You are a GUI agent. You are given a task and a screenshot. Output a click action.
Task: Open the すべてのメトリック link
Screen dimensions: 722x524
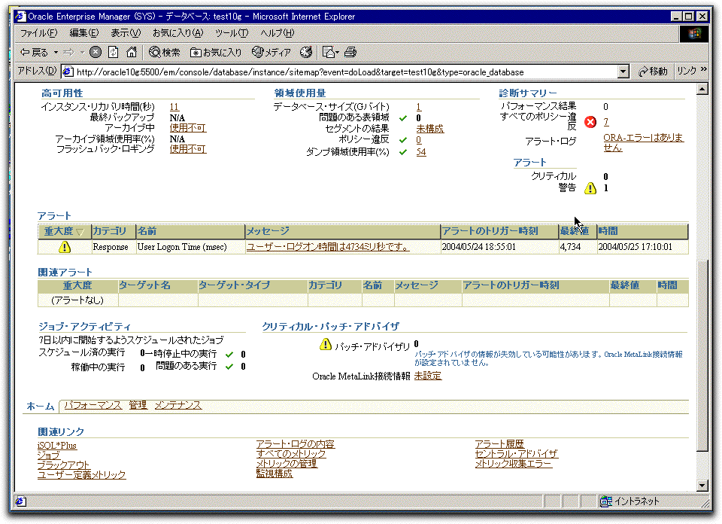pos(291,453)
